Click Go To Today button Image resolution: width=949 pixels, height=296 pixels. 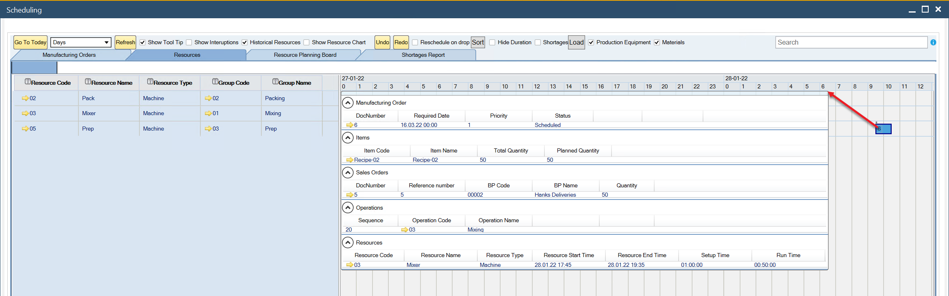30,42
